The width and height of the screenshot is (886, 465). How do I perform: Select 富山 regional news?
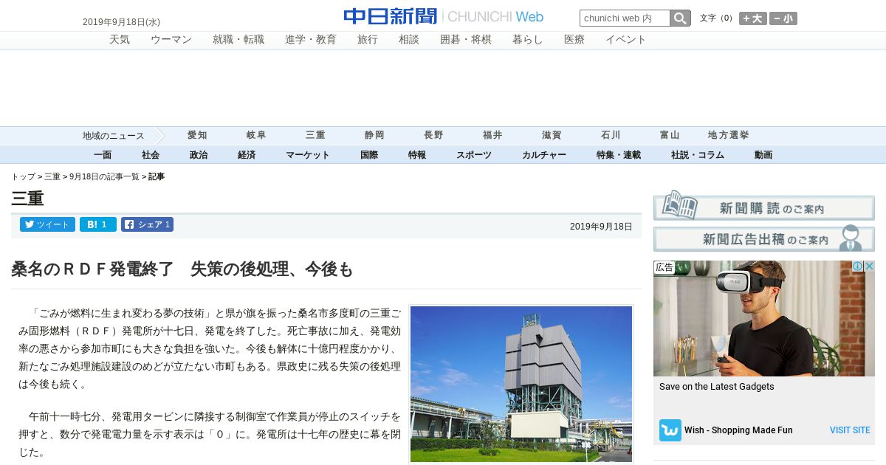tap(670, 136)
